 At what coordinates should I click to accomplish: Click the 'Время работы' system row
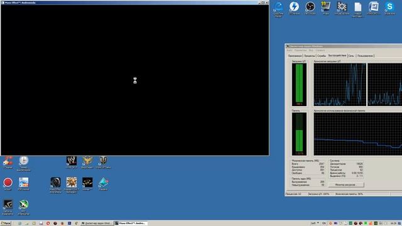346,173
